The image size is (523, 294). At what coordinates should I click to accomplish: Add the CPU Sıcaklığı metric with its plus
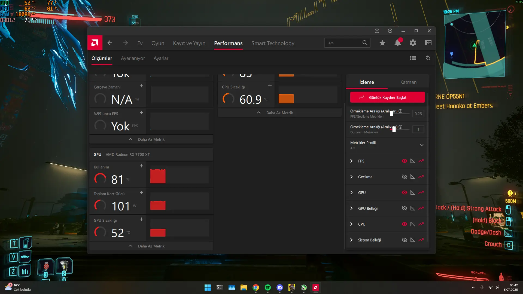pos(270,86)
